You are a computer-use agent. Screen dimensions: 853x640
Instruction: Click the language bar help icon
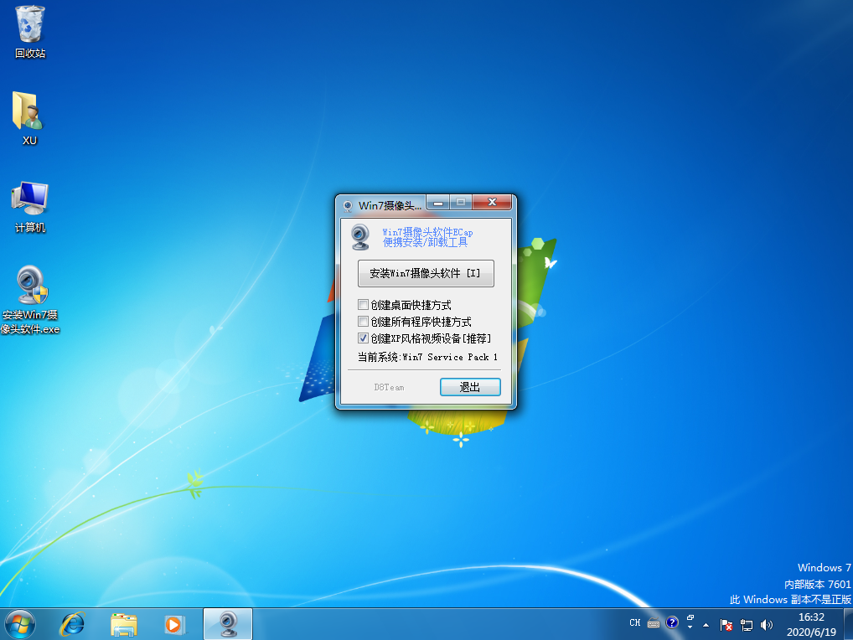coord(672,622)
